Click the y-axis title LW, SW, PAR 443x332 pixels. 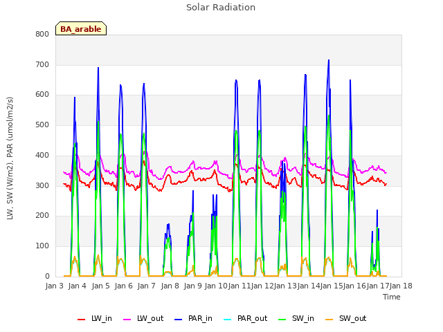[10, 158]
